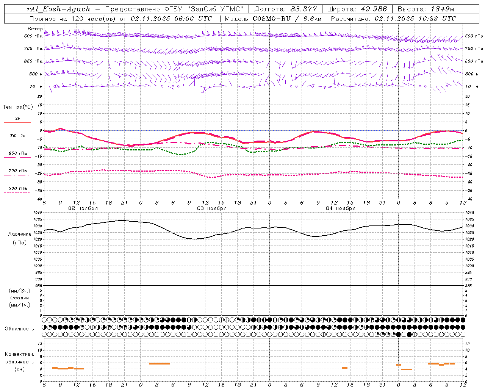
Task: Click the orange convective cloud bar on 03 ноября
Action: 160,364
